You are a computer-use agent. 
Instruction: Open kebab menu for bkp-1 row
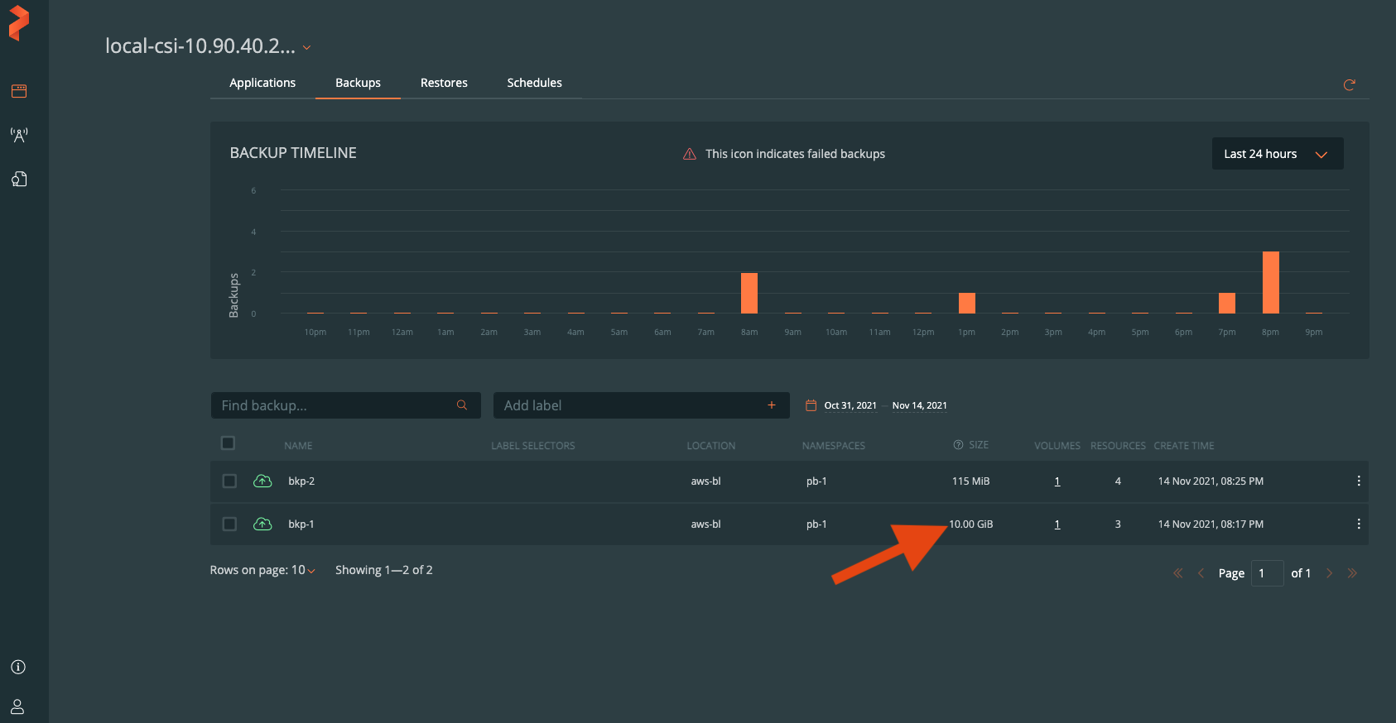coord(1358,524)
